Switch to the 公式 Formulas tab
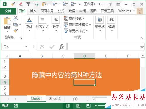The height and width of the screenshot is (109, 146). click(x=61, y=11)
